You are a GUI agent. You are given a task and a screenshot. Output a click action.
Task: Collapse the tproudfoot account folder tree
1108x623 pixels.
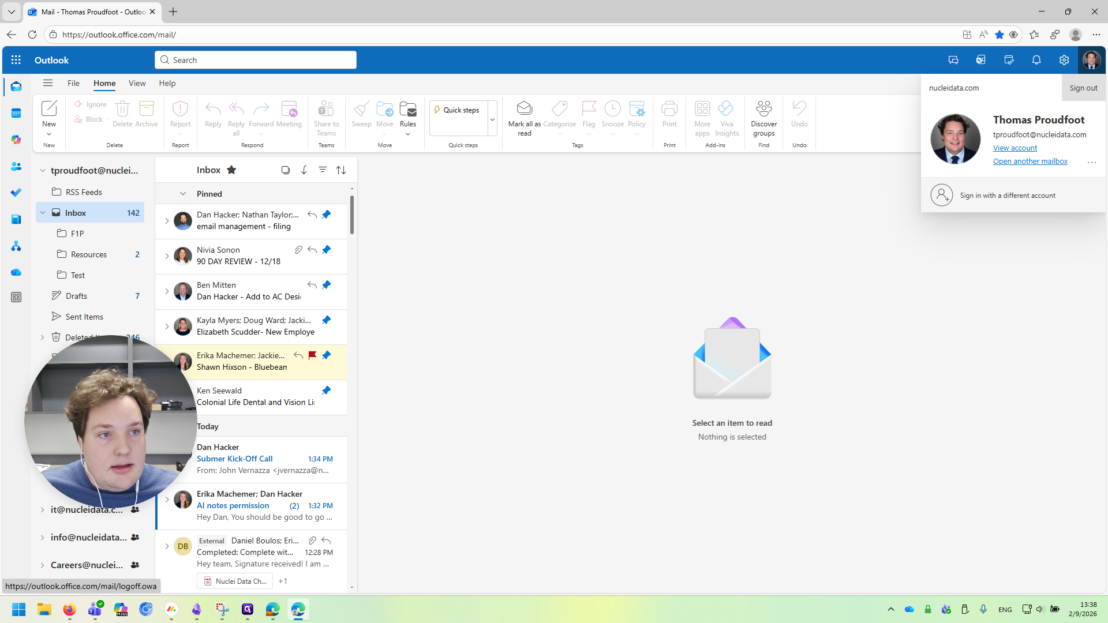42,170
